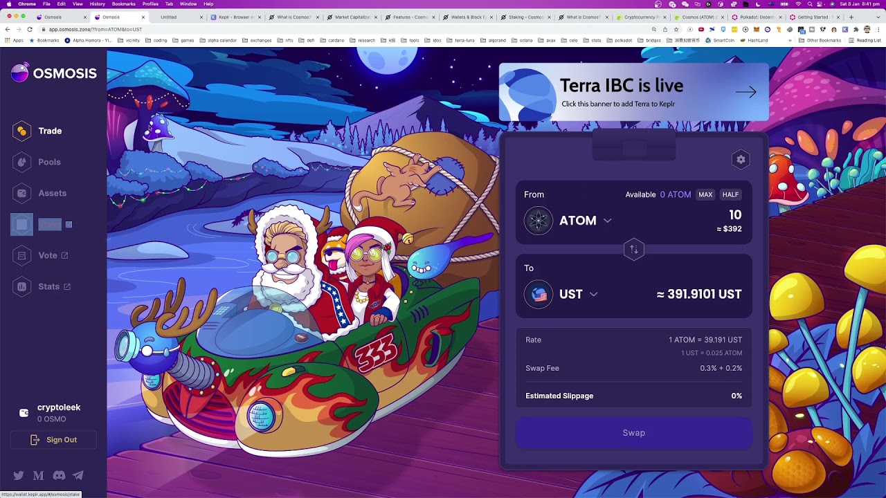
Task: Open the exchanges bookmarks folder
Action: point(257,40)
